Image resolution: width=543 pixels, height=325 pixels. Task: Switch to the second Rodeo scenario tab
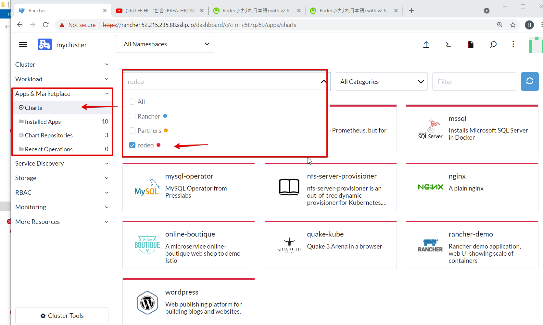[x=354, y=11]
